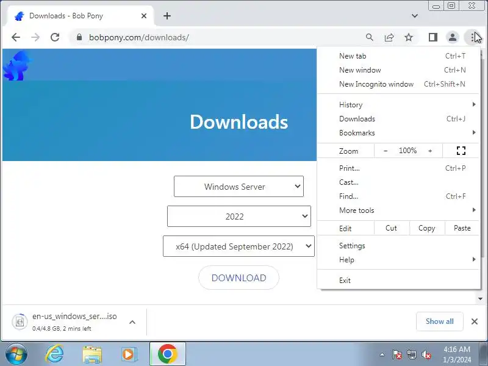This screenshot has width=488, height=366.
Task: Click Copy in the Edit row
Action: point(426,228)
